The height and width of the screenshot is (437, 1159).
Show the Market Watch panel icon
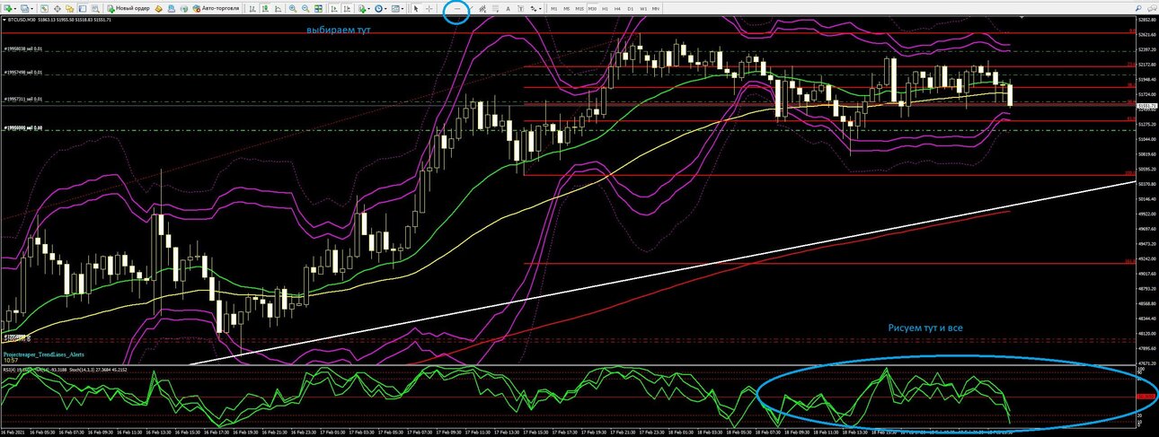pyautogui.click(x=44, y=8)
